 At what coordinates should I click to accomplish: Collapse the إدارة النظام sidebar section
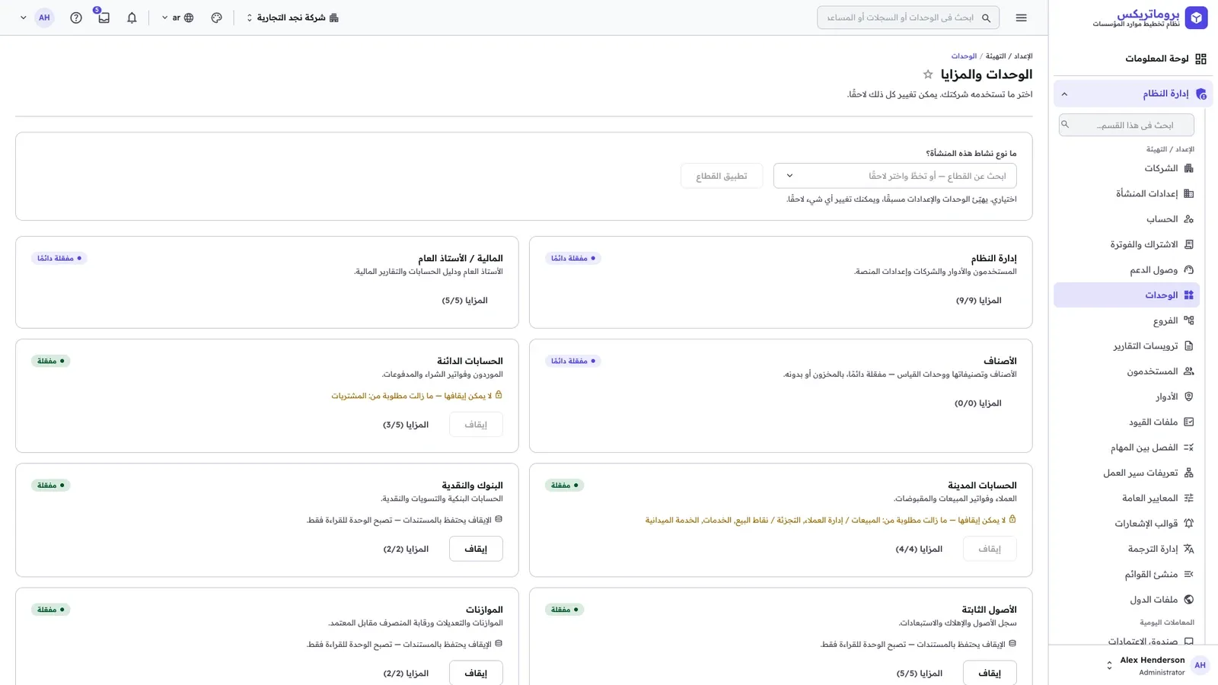click(1133, 94)
